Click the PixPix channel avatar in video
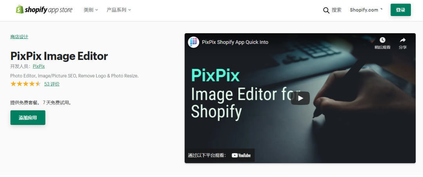Screen dimensions: 423x177 193,42
